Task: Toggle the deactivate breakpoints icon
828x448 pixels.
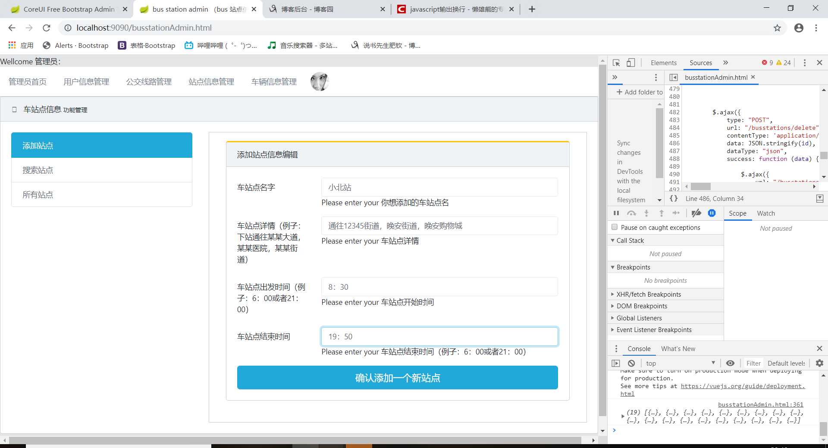Action: click(696, 213)
